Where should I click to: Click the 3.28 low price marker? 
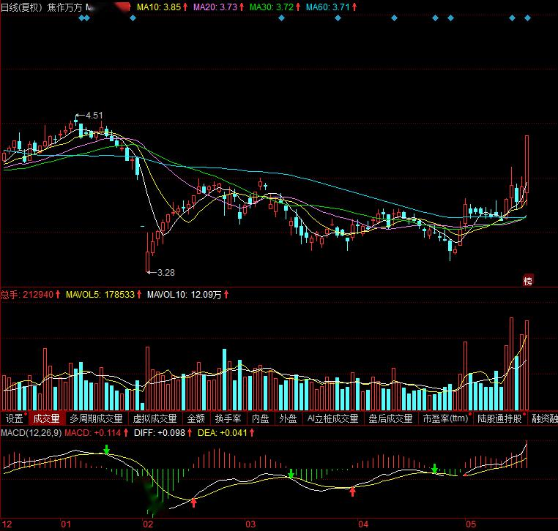165,272
